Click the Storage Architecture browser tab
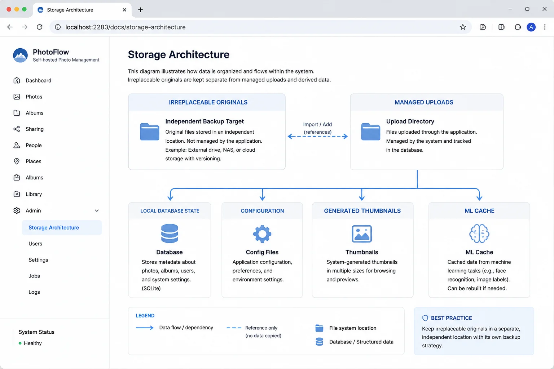 point(82,10)
